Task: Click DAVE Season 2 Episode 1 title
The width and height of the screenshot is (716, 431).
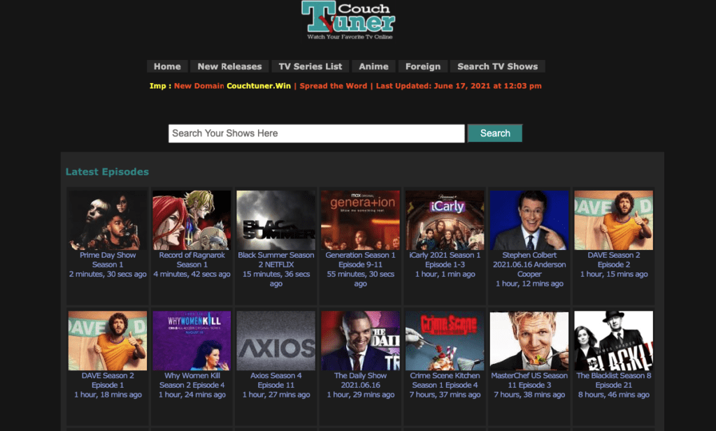Action: coord(108,380)
